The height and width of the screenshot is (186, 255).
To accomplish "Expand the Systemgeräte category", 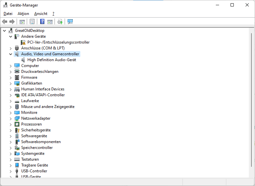I will click(10, 153).
